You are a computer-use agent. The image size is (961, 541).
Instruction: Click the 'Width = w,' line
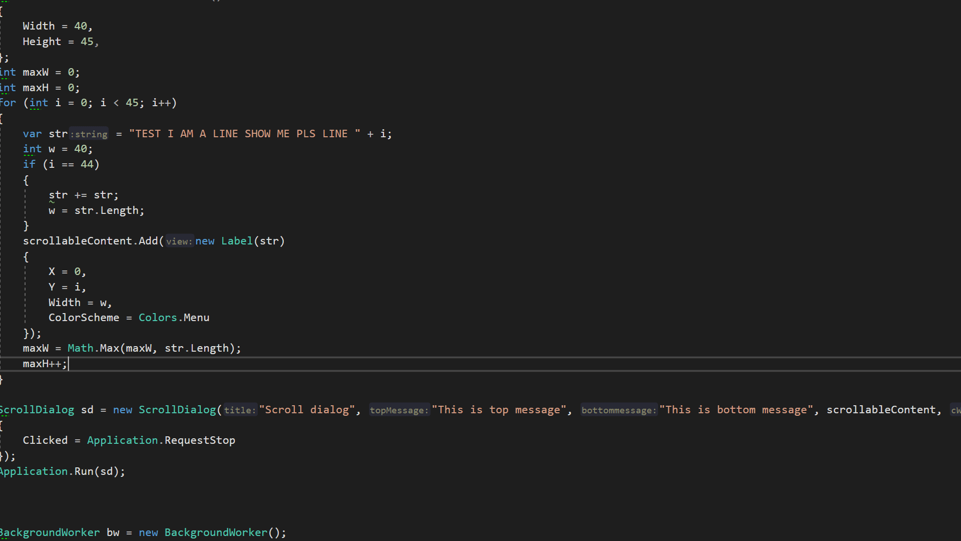(x=80, y=303)
